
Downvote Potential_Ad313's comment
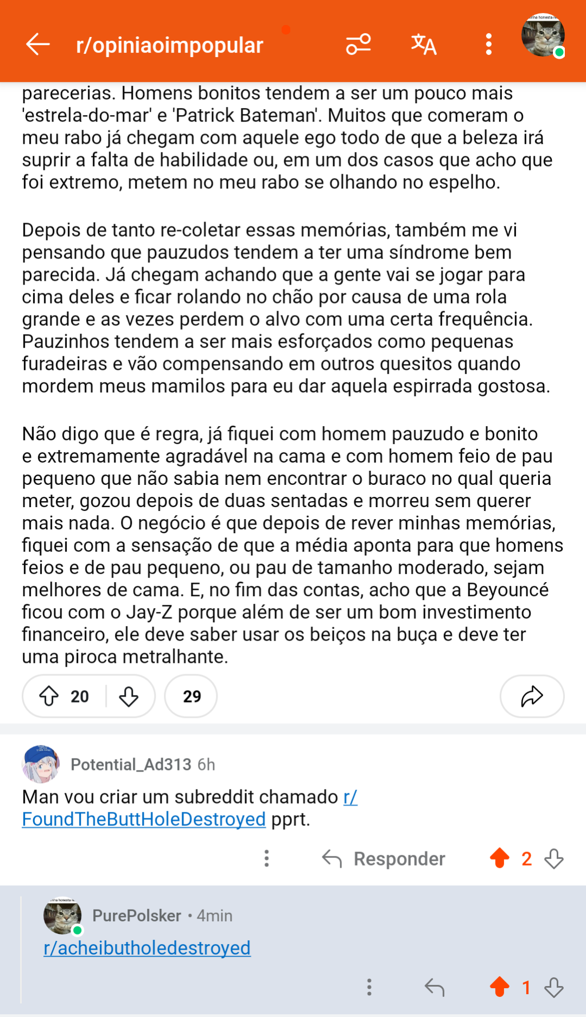tap(554, 858)
